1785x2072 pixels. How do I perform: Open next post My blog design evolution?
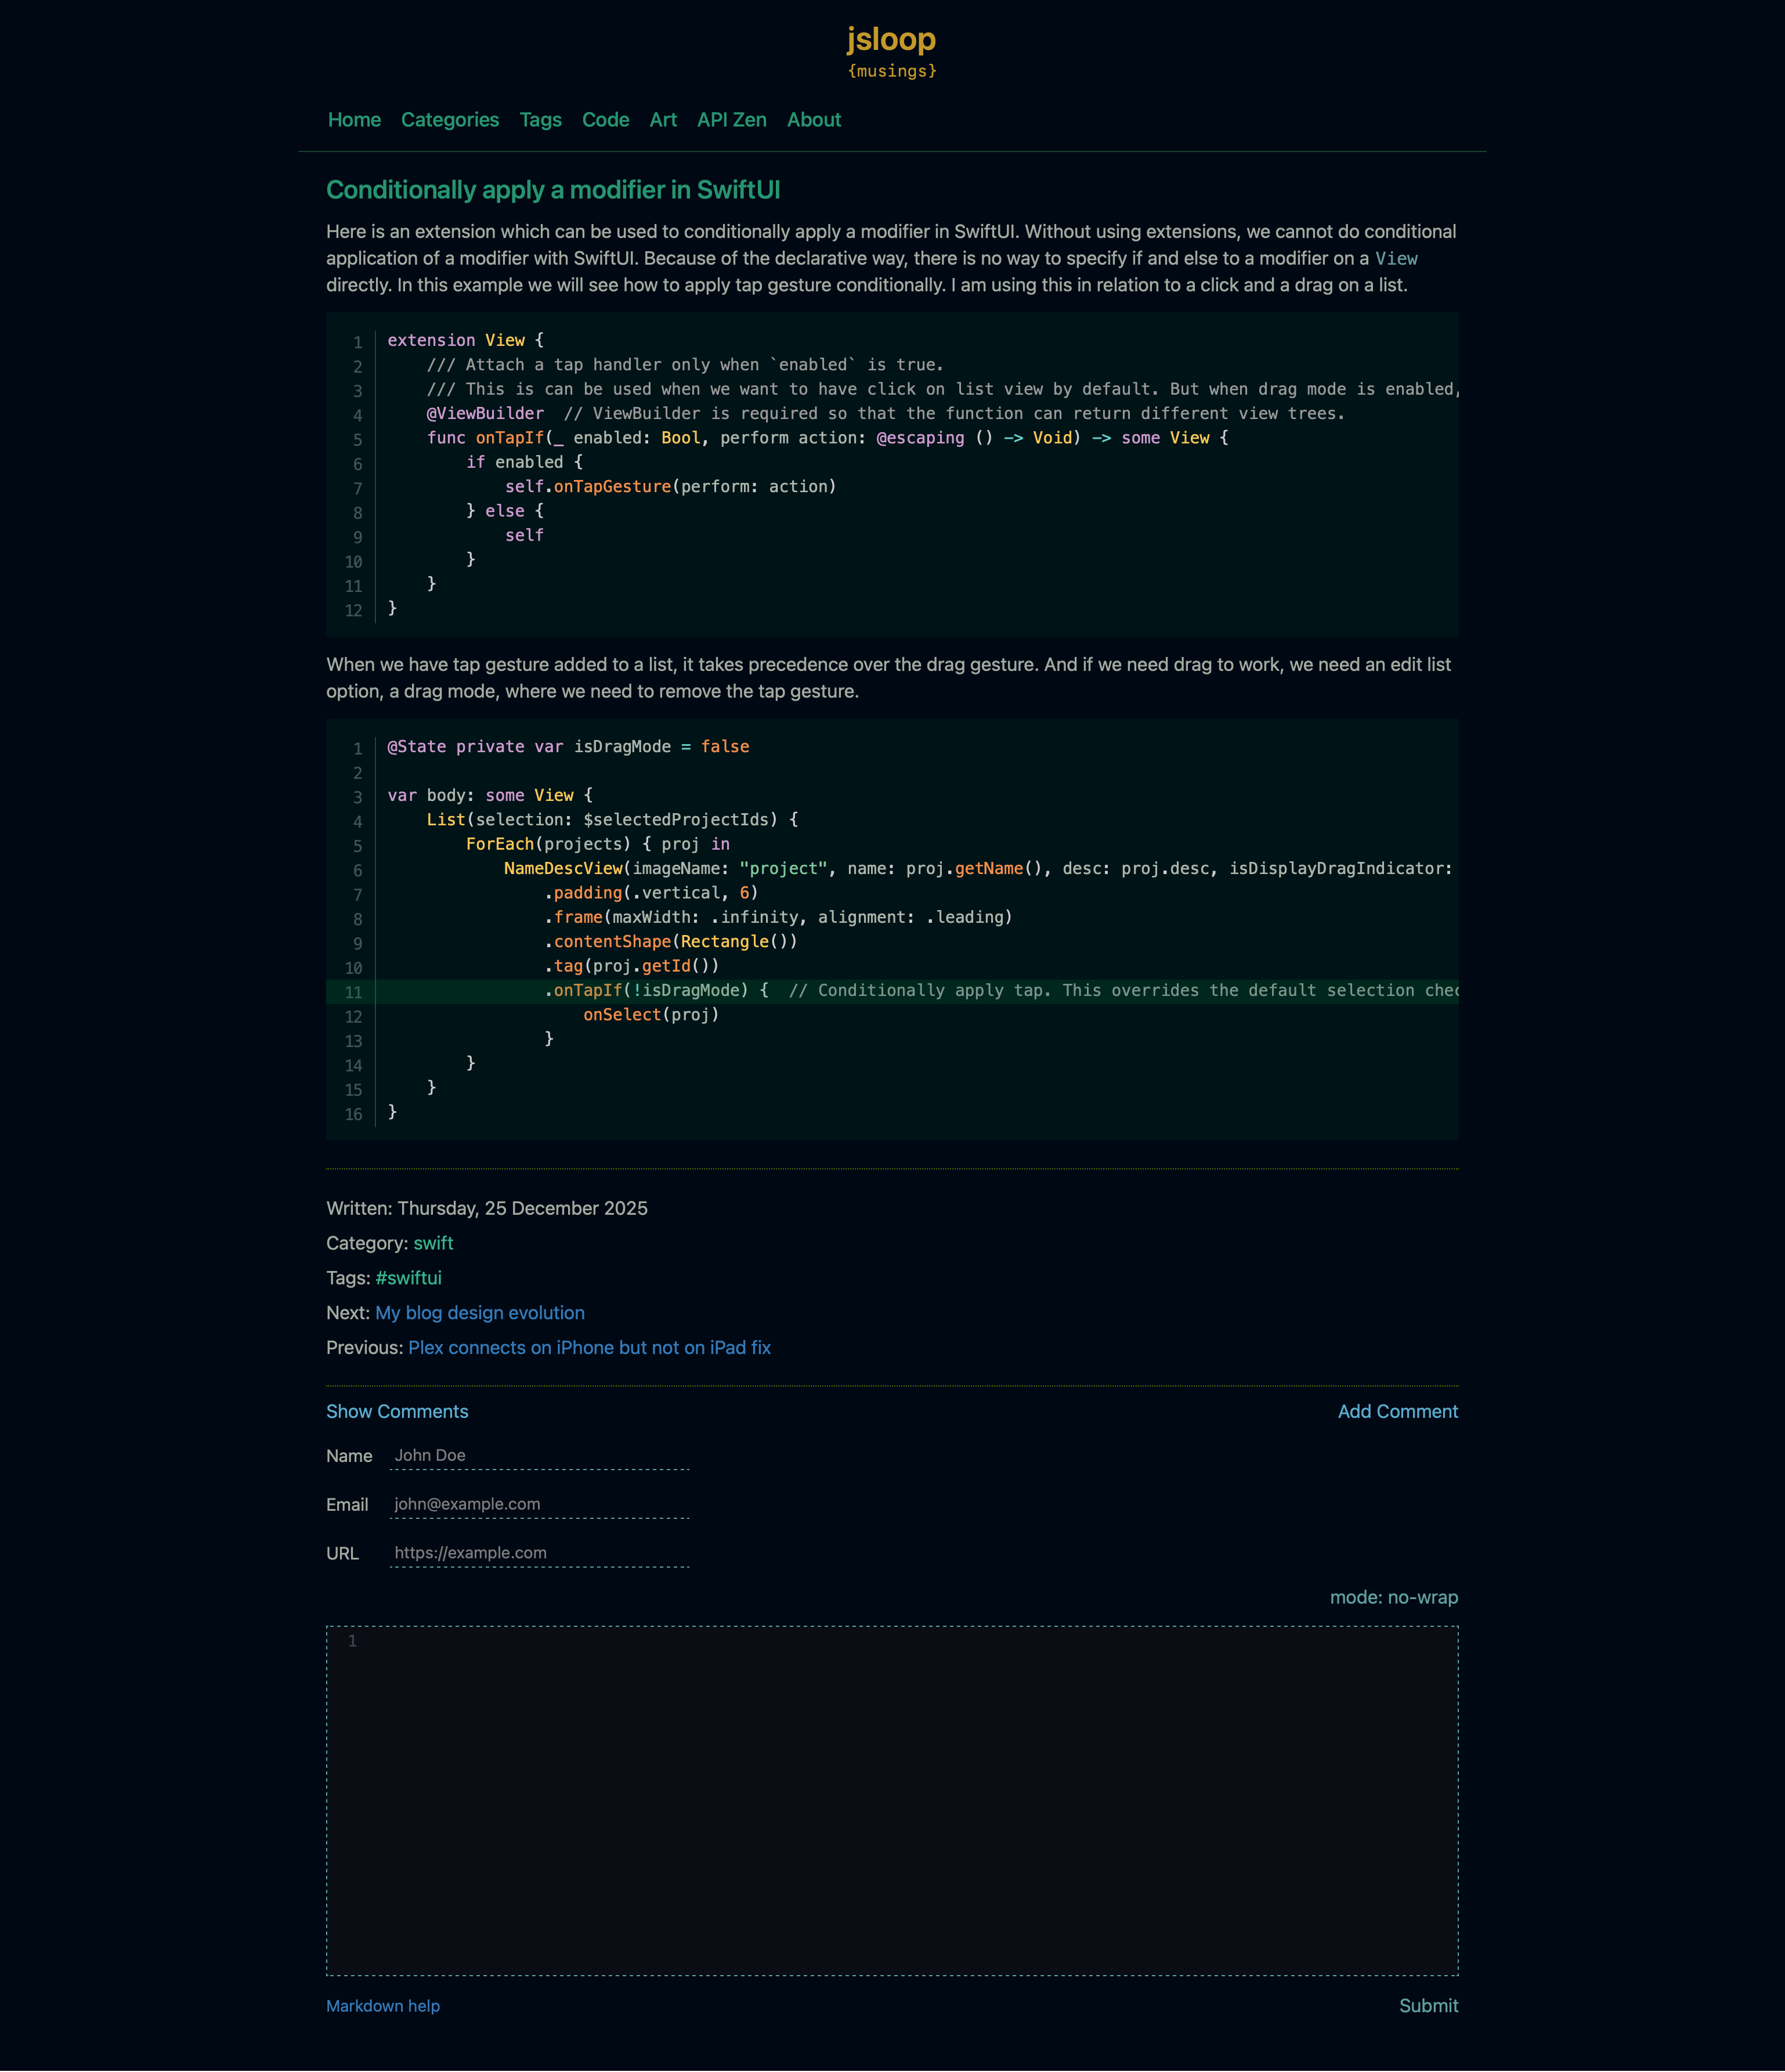[480, 1313]
